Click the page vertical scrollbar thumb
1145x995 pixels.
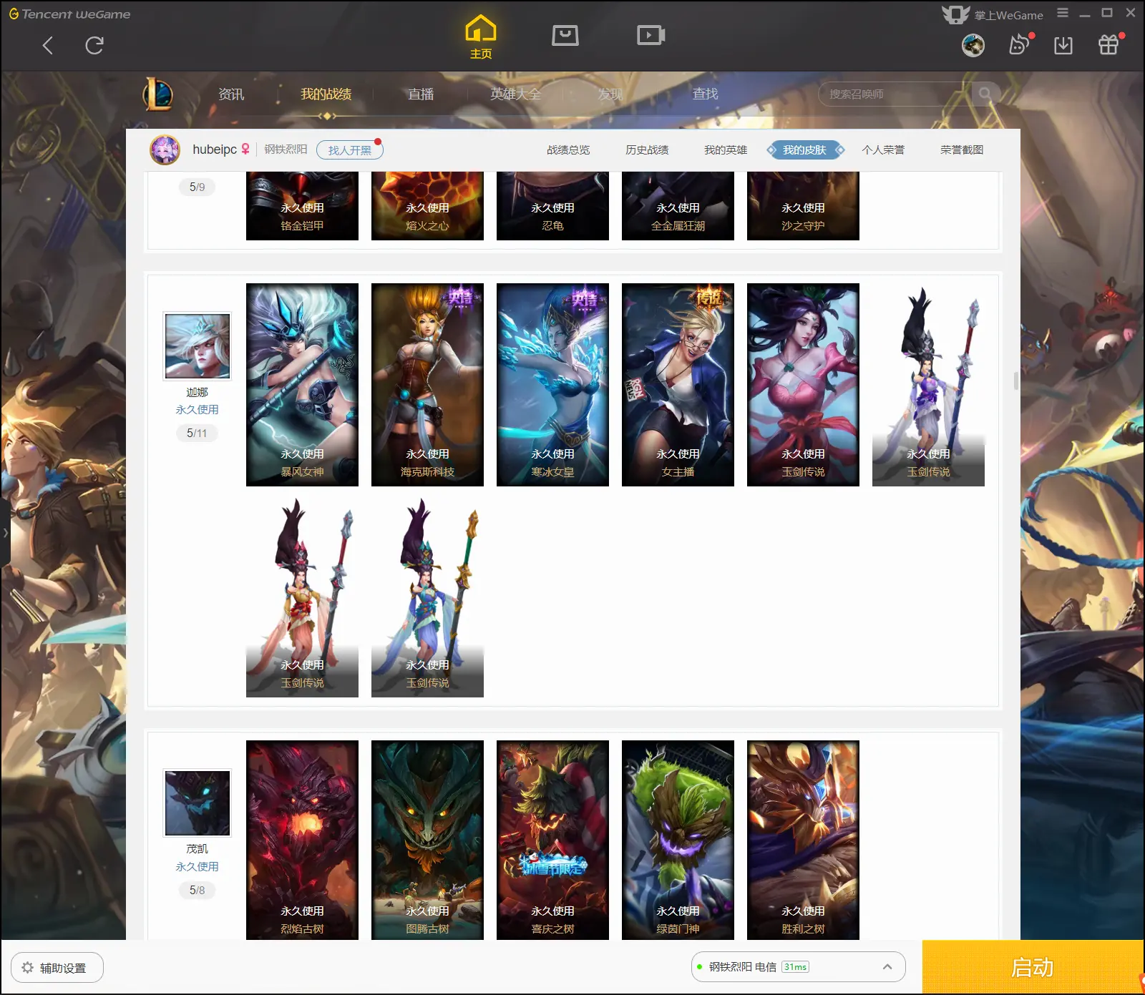(1016, 381)
